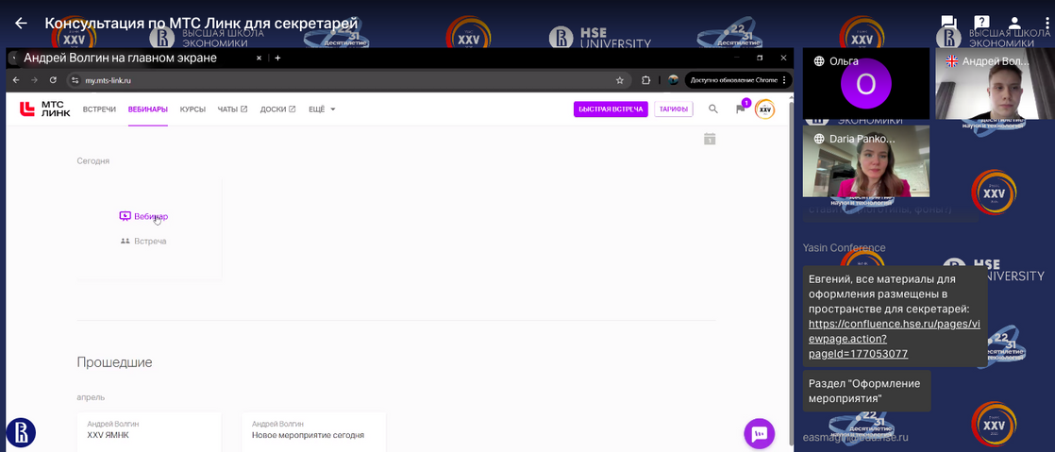This screenshot has height=452, width=1055.
Task: Click the БЫСТРАЯ ВСТРЕЧА button
Action: (611, 109)
